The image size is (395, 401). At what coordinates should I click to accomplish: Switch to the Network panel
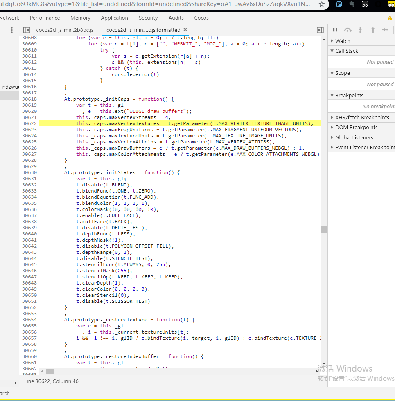tap(9, 18)
